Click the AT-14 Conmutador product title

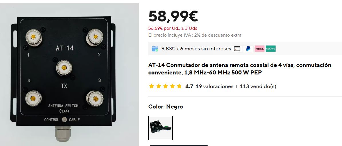coord(240,69)
